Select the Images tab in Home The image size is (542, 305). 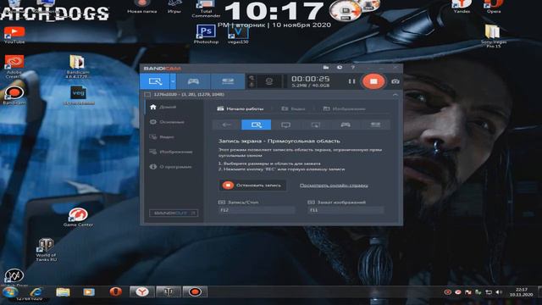tap(344, 108)
